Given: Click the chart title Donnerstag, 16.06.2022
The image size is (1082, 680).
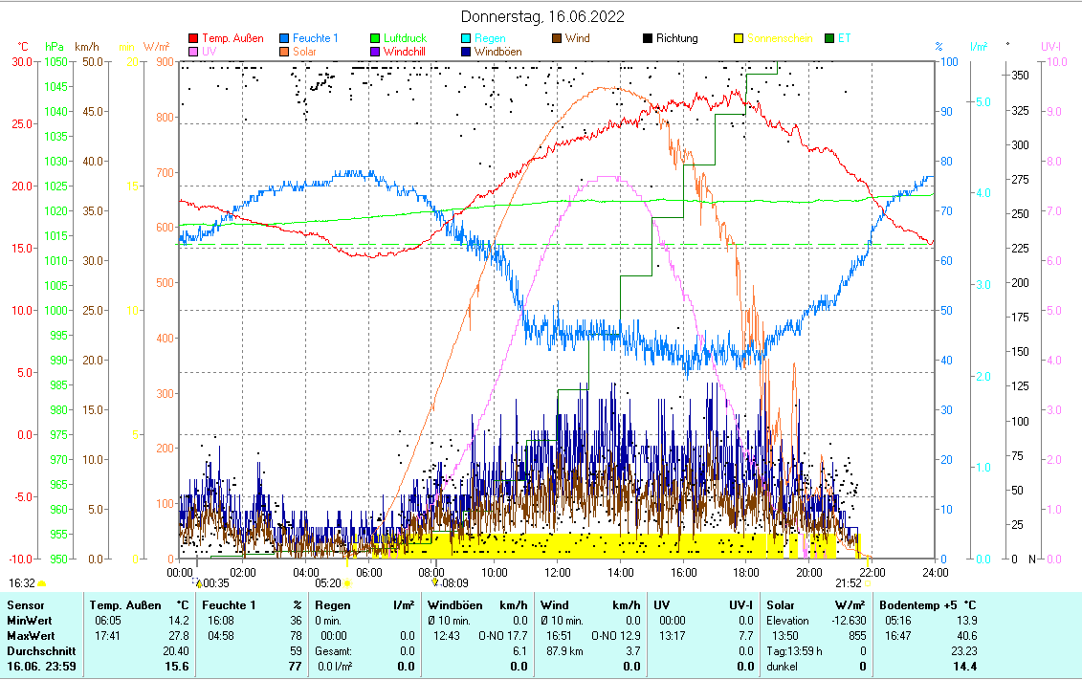Looking at the screenshot, I should tap(541, 17).
